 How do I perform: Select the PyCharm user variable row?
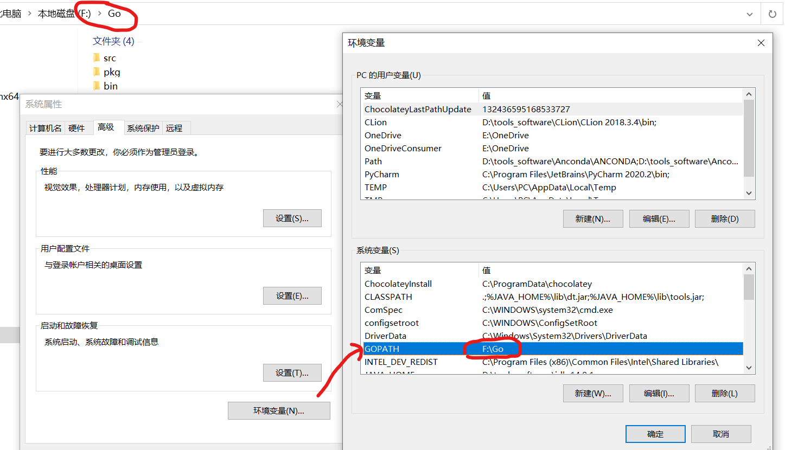552,175
